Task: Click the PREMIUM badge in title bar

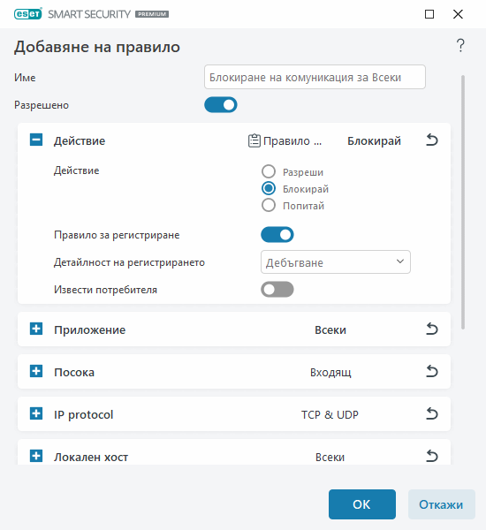Action: pyautogui.click(x=152, y=14)
